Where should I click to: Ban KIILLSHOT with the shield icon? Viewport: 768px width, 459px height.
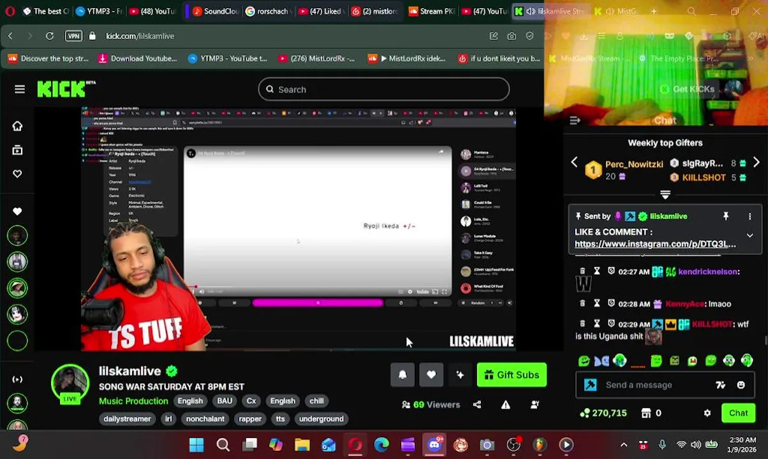click(611, 324)
